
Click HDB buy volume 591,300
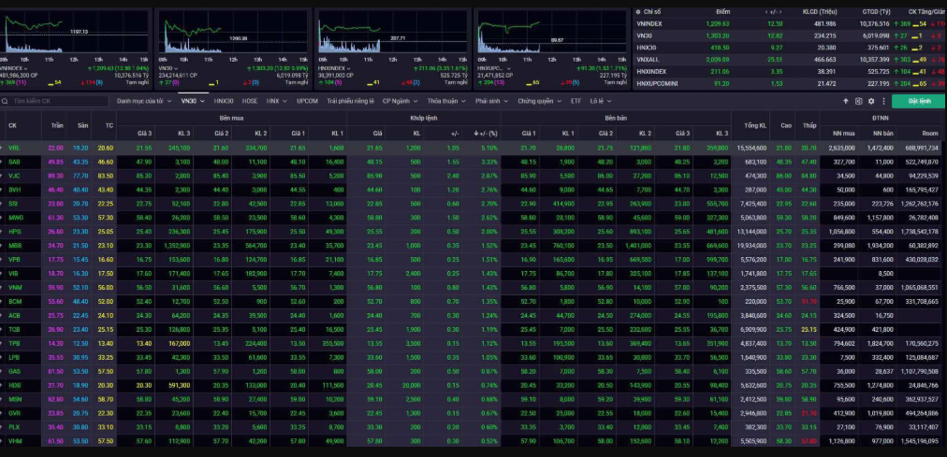click(179, 385)
